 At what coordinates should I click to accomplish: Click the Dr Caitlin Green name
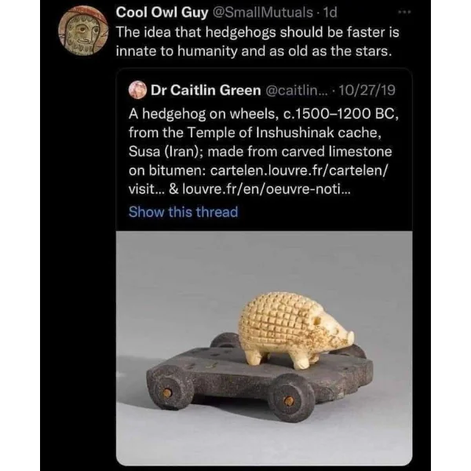[206, 90]
